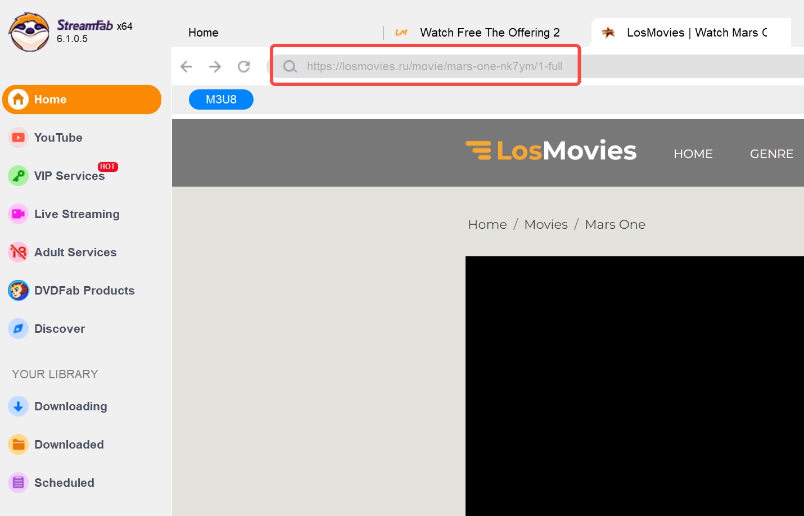Click the Home breadcrumb link

click(487, 224)
